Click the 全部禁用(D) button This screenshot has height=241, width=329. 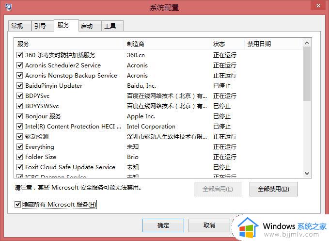(x=273, y=189)
